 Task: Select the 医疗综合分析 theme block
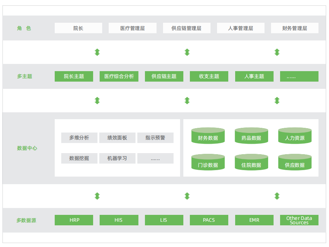pos(119,76)
